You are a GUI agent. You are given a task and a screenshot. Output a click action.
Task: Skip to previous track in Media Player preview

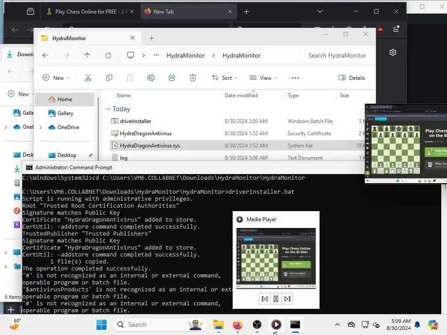tap(265, 298)
